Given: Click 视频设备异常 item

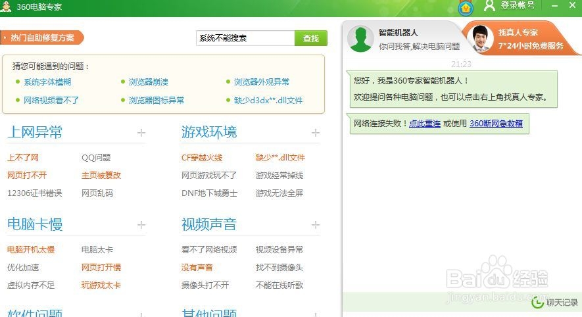Looking at the screenshot, I should point(279,250).
